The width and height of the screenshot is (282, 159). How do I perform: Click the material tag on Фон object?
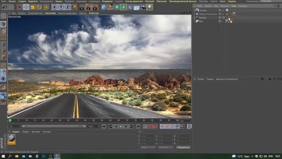[227, 21]
